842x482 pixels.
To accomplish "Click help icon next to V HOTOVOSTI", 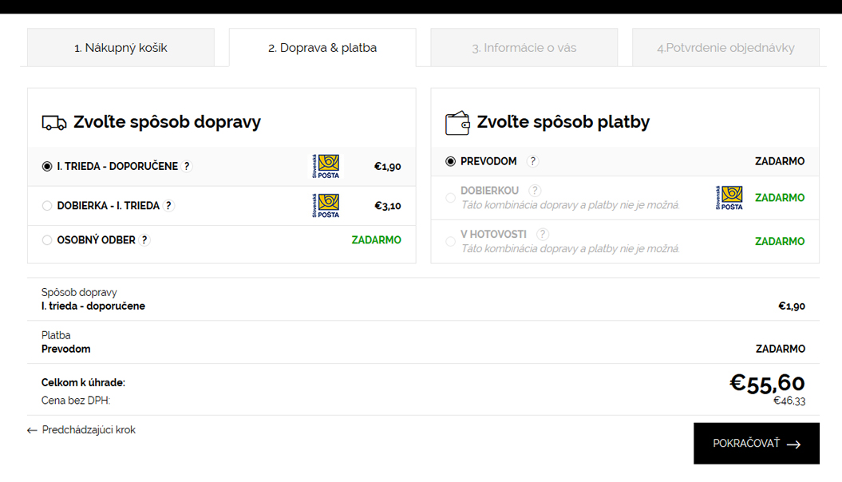I will point(543,235).
